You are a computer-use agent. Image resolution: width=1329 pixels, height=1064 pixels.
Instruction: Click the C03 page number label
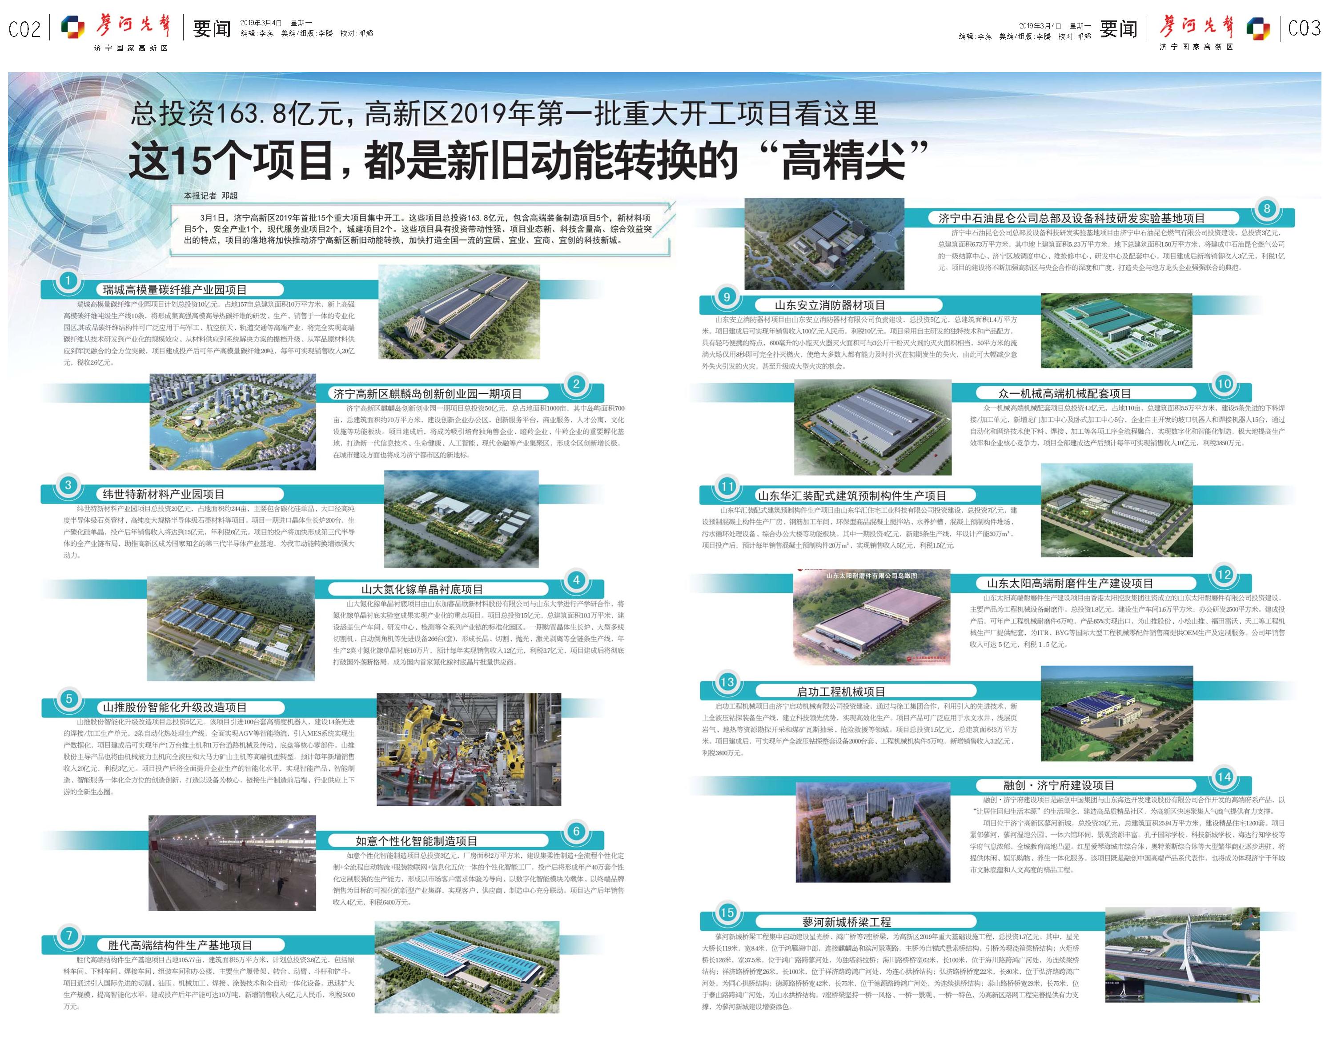pos(1304,28)
